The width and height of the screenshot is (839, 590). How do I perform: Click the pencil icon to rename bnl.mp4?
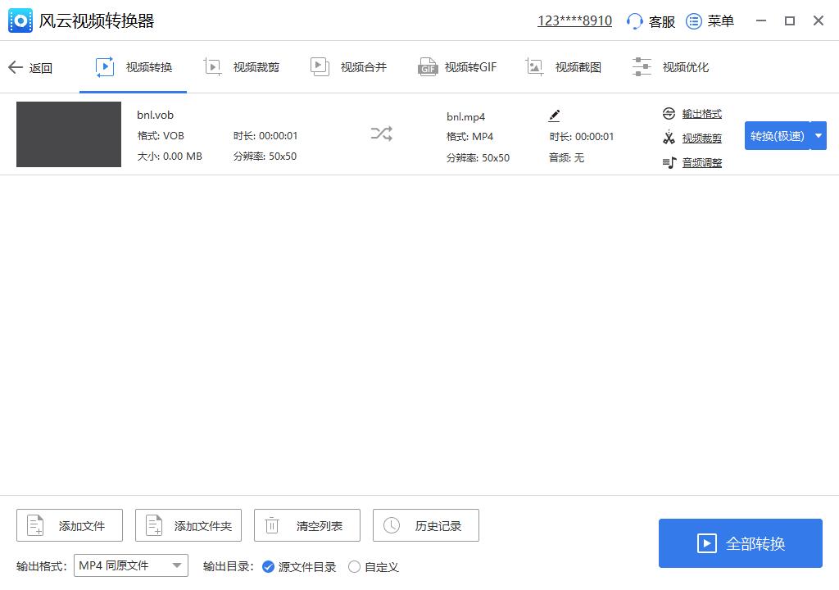(x=554, y=115)
